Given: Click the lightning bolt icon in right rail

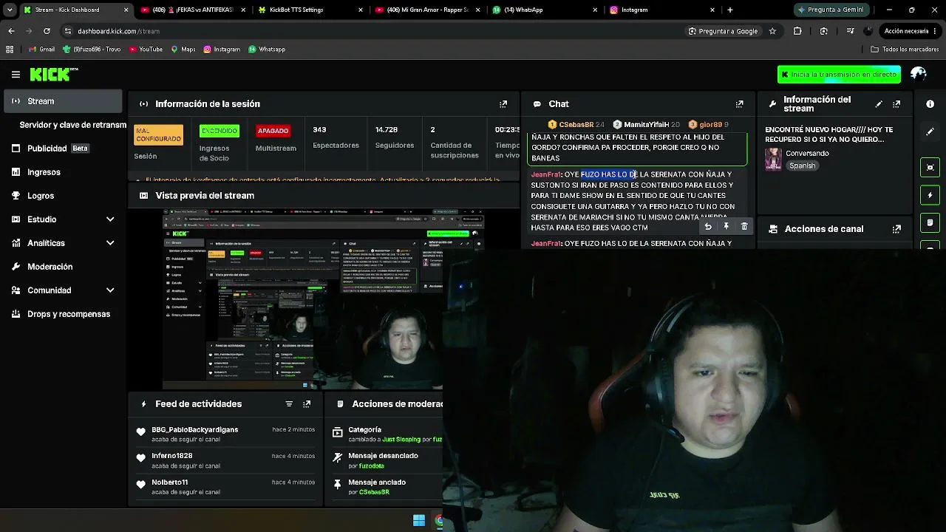Looking at the screenshot, I should coord(930,195).
